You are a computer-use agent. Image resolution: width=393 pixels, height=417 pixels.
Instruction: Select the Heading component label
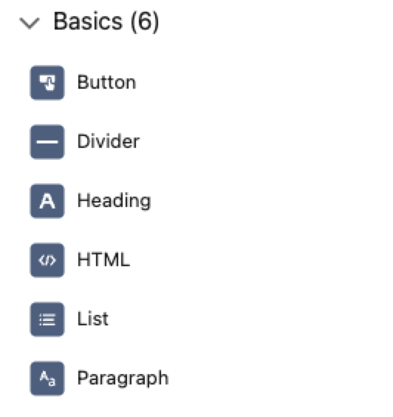point(114,201)
